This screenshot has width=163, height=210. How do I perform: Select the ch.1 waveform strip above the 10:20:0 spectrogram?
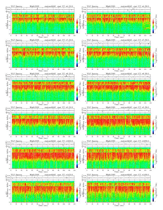[43, 144]
